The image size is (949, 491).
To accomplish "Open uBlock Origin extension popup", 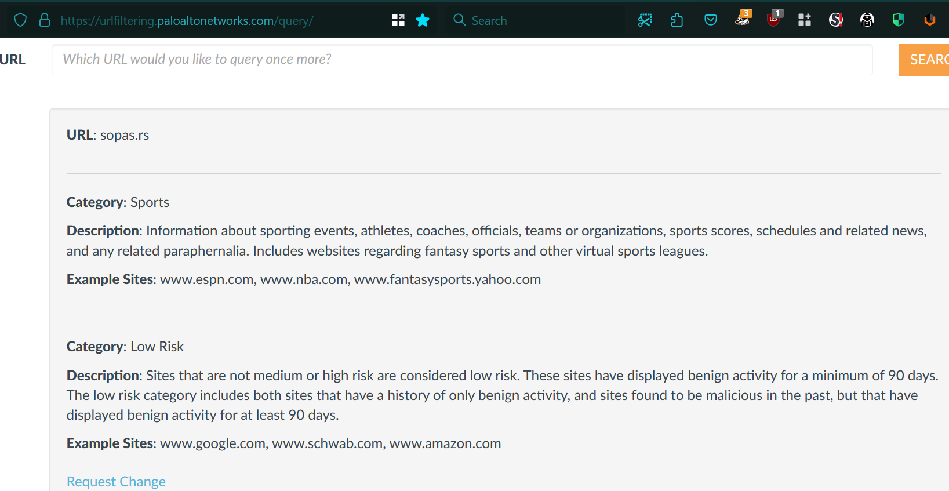I will 774,19.
